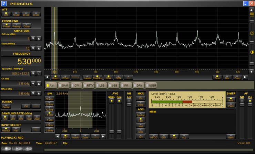Select the 6 kHz bandwidth

pos(49,114)
